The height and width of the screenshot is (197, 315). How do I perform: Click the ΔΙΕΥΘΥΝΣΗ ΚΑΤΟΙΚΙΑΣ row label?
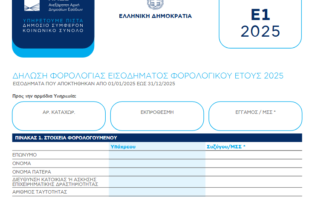(x=55, y=182)
